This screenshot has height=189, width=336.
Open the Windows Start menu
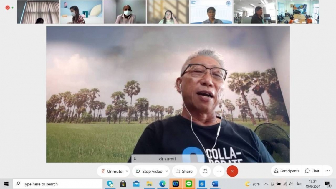(x=6, y=184)
